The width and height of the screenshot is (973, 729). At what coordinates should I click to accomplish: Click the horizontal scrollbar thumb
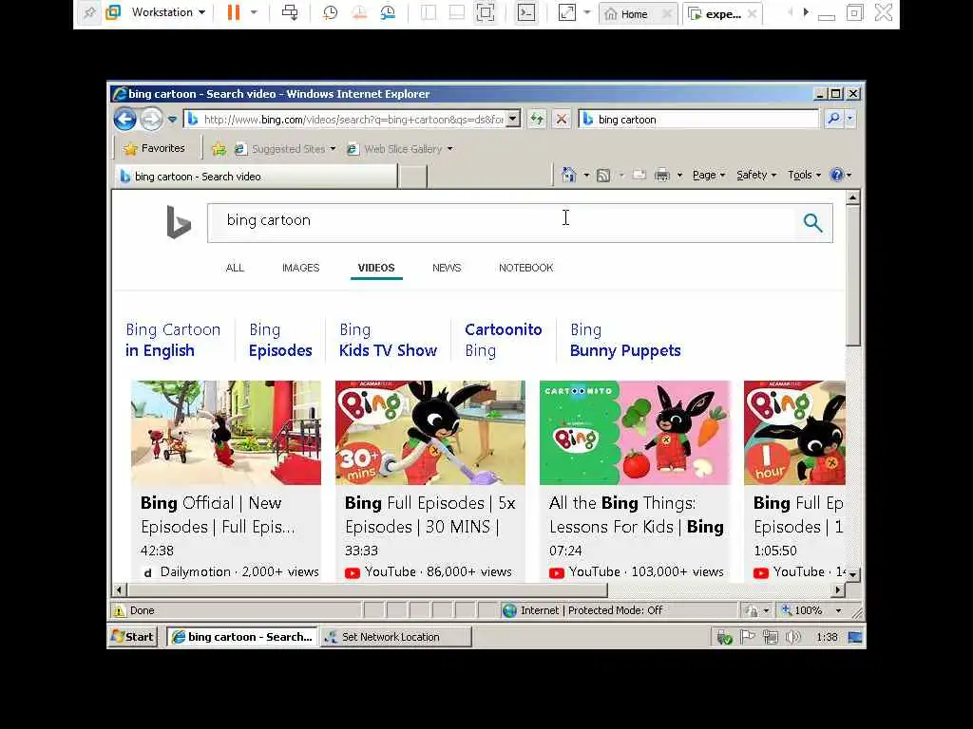[368, 589]
